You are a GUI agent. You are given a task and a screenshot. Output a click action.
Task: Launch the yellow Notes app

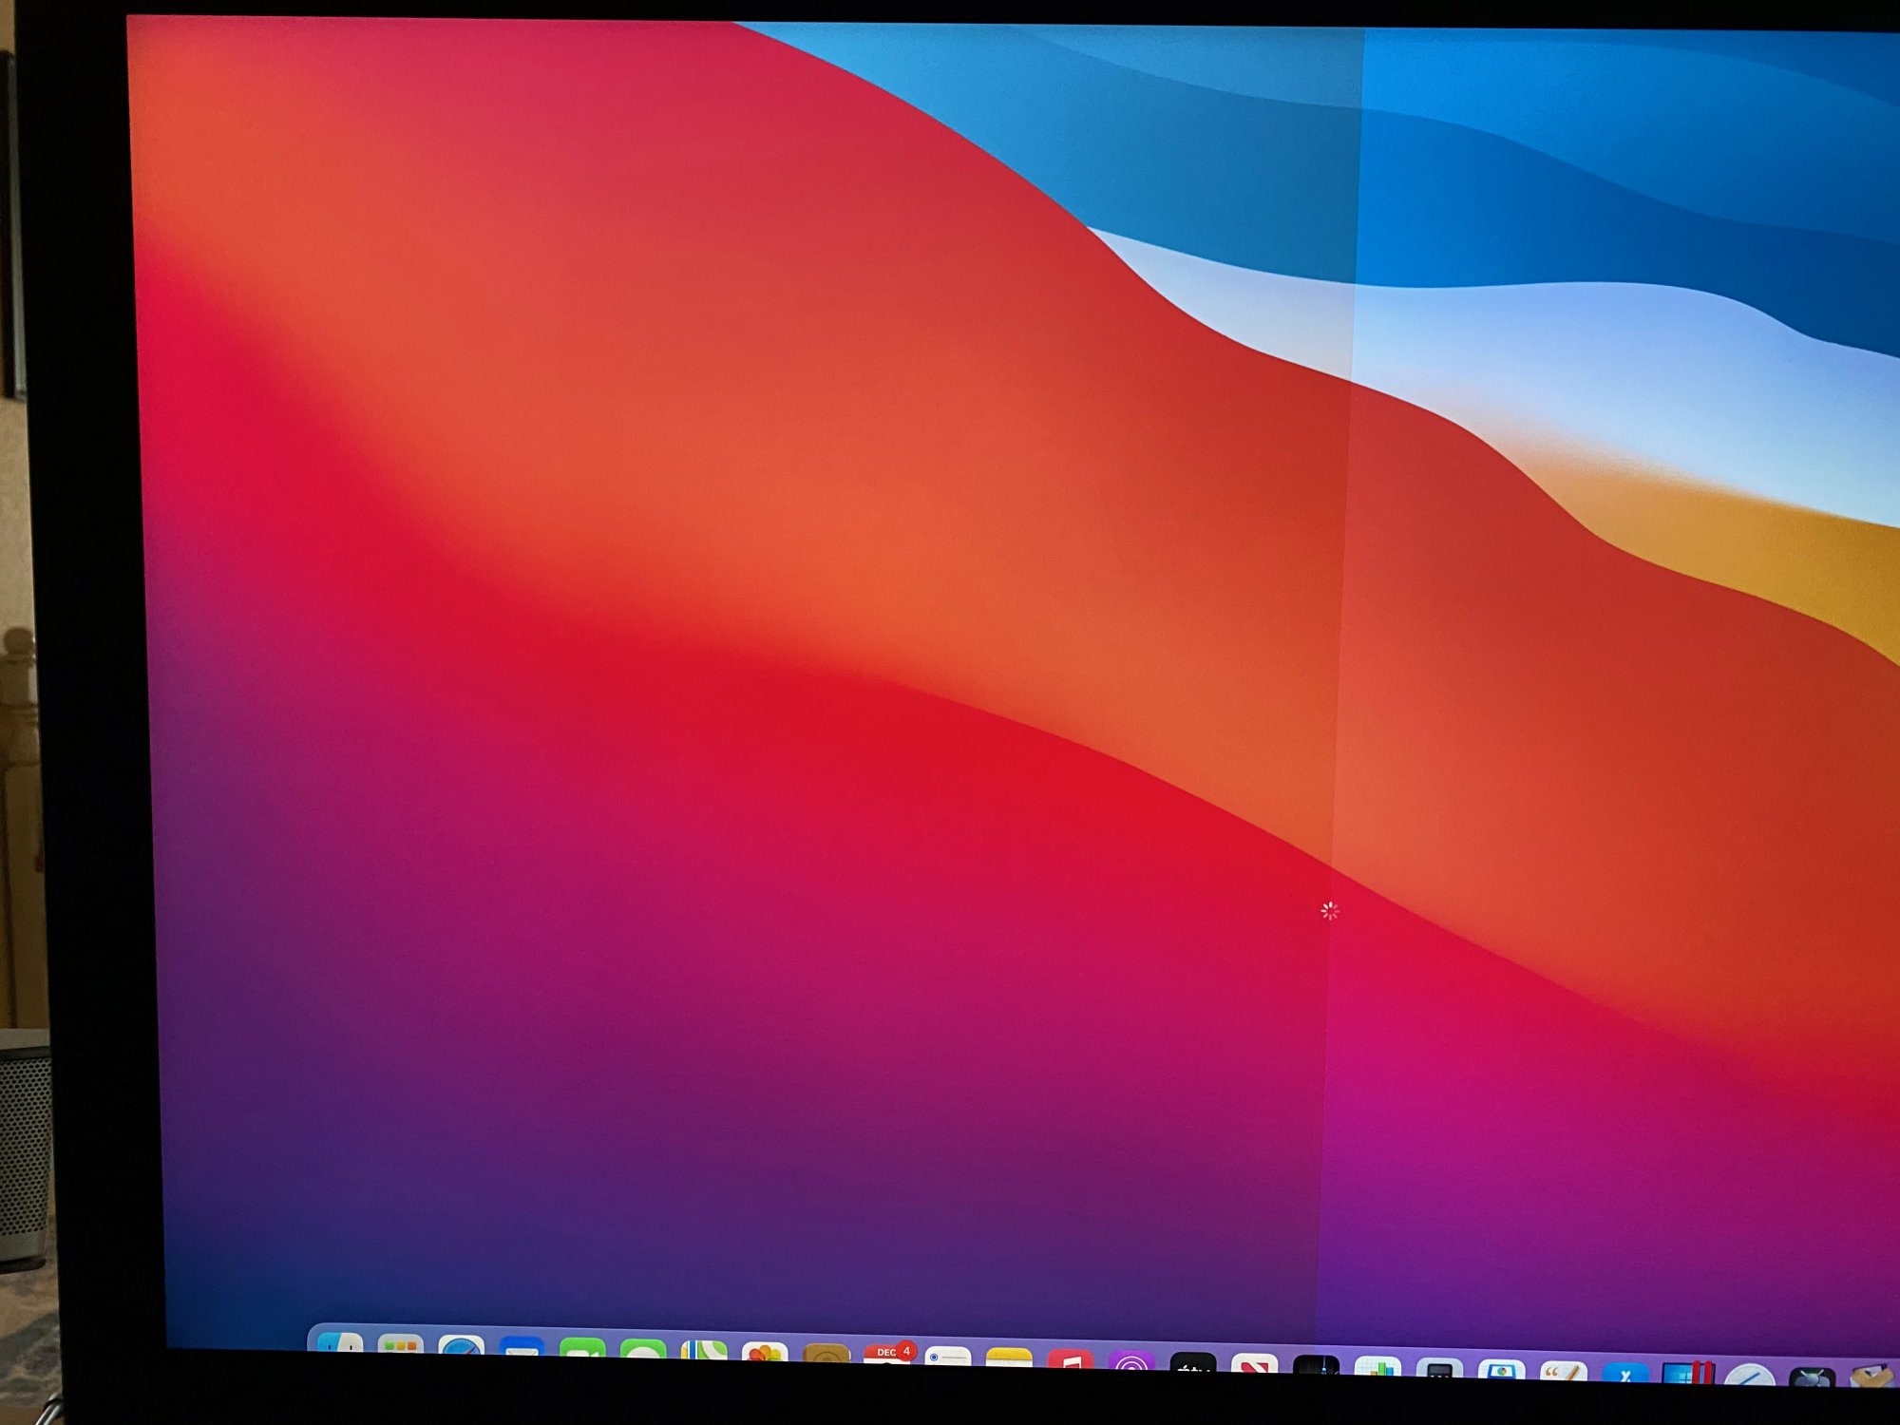(x=1009, y=1358)
